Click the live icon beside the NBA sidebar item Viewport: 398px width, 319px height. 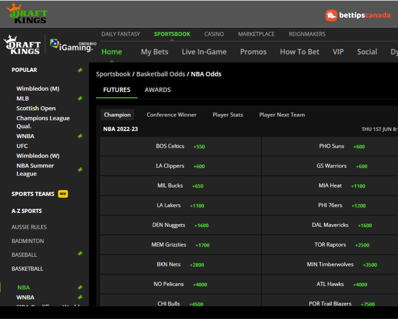(x=80, y=287)
